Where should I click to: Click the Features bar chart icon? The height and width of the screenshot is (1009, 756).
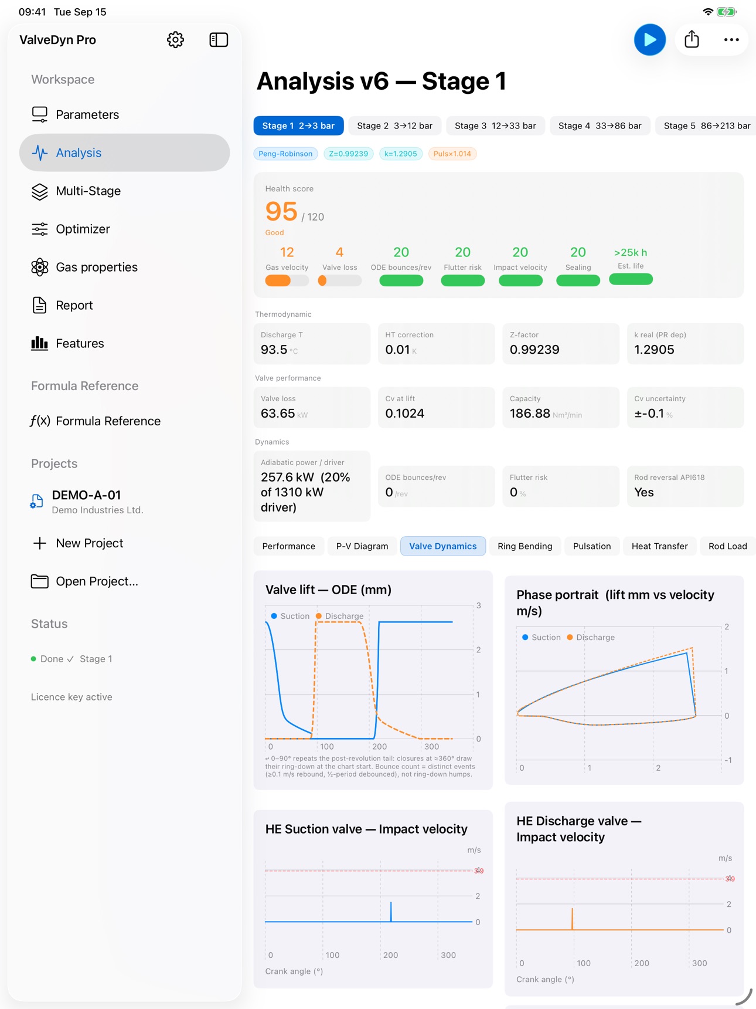click(39, 343)
